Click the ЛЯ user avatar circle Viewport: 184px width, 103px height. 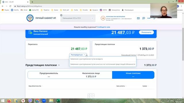(x=103, y=18)
